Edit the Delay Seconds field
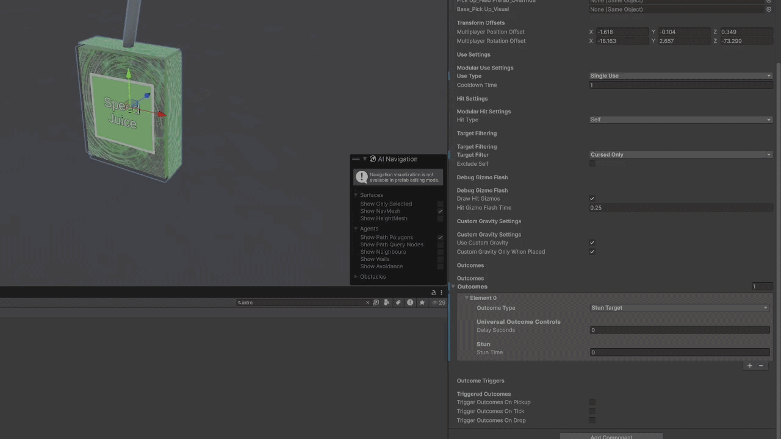This screenshot has height=439, width=781. [680, 330]
